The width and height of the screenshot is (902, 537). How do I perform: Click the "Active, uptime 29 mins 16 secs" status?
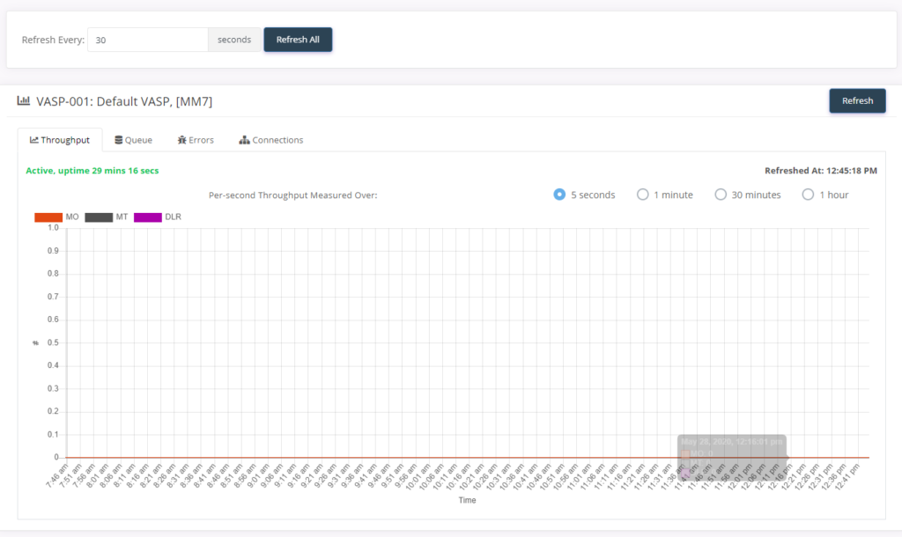(x=92, y=171)
